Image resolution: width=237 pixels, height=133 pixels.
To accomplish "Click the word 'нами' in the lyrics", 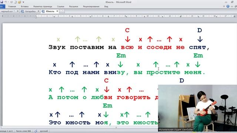I will pos(91,72).
